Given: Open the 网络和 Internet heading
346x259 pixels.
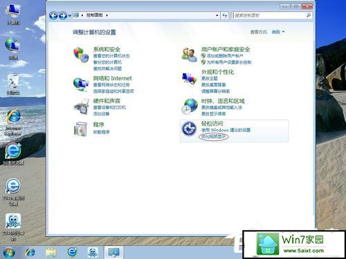Looking at the screenshot, I should [112, 78].
